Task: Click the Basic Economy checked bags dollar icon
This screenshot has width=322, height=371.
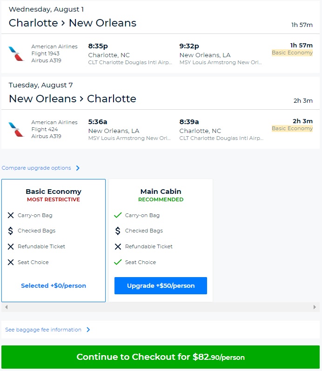Action: coord(11,231)
